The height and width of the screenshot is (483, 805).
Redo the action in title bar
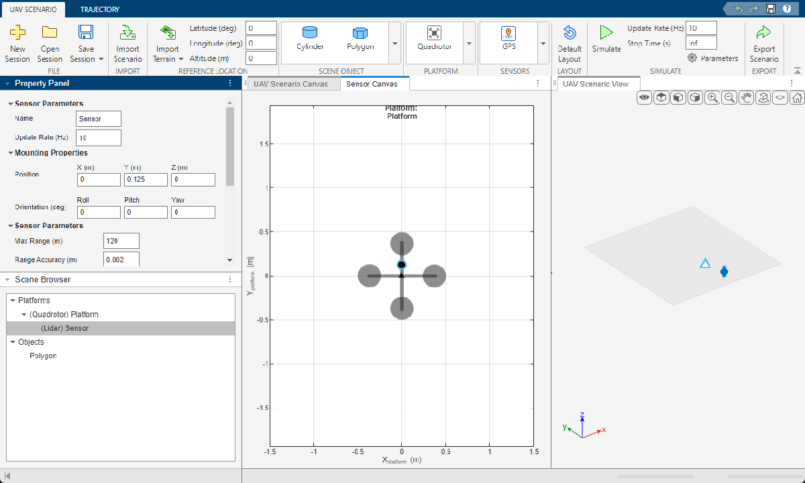(754, 9)
